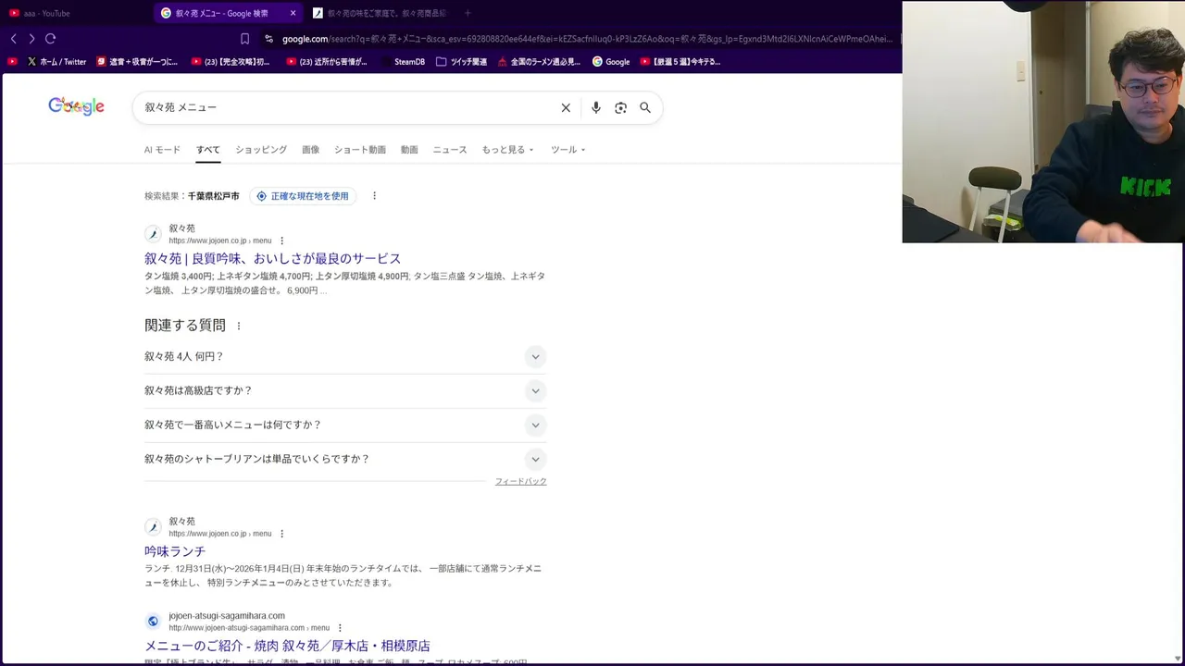Search by image with the lens icon
The height and width of the screenshot is (666, 1185).
620,108
